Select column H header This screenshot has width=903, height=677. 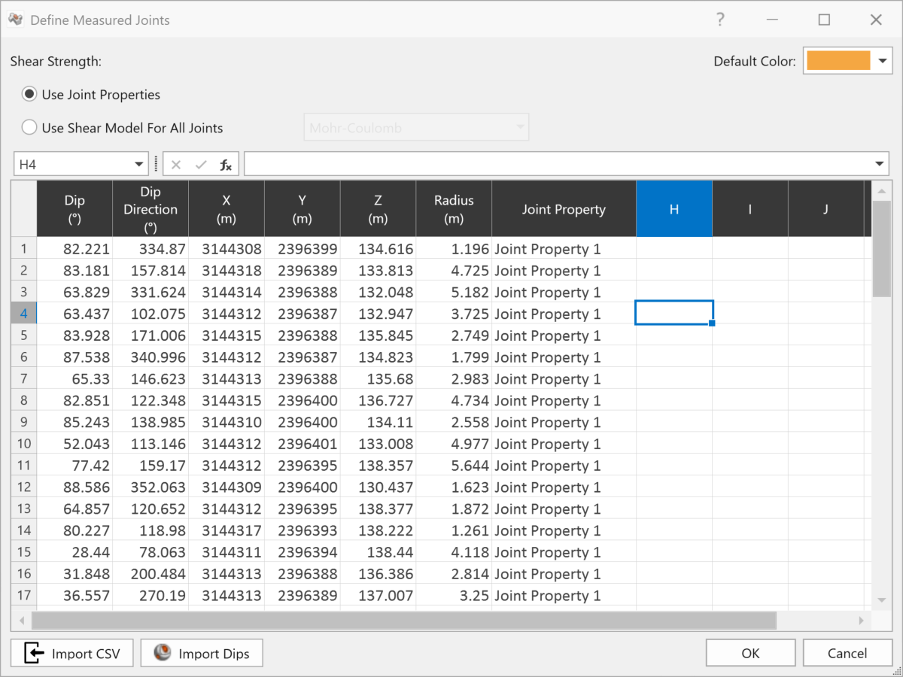(x=674, y=208)
